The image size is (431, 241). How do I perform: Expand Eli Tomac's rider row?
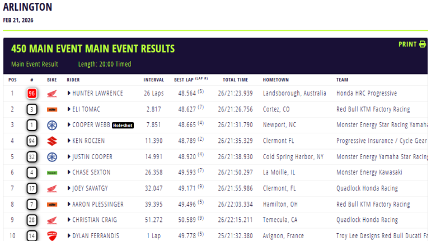point(69,109)
